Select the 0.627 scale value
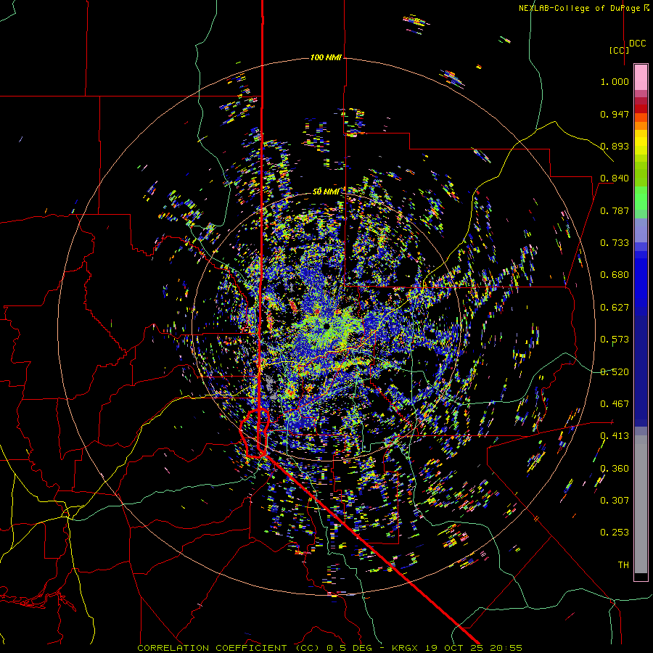Image resolution: width=653 pixels, height=653 pixels. point(615,308)
